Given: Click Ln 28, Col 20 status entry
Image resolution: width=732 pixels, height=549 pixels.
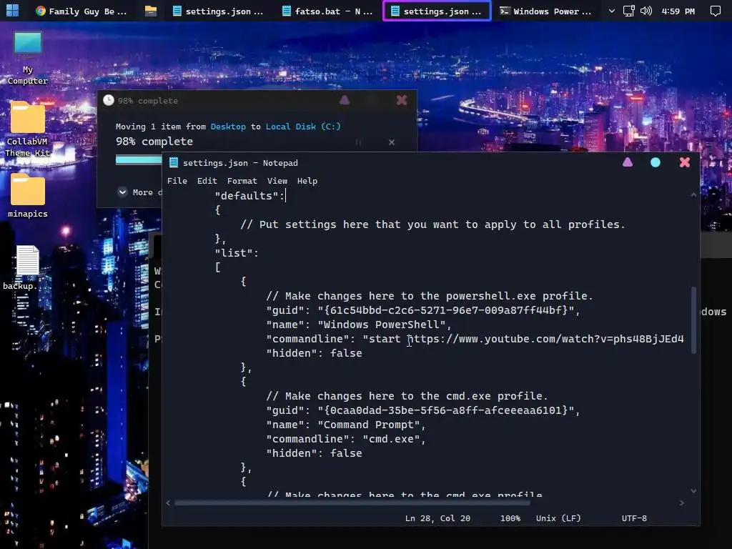Looking at the screenshot, I should pos(437,518).
